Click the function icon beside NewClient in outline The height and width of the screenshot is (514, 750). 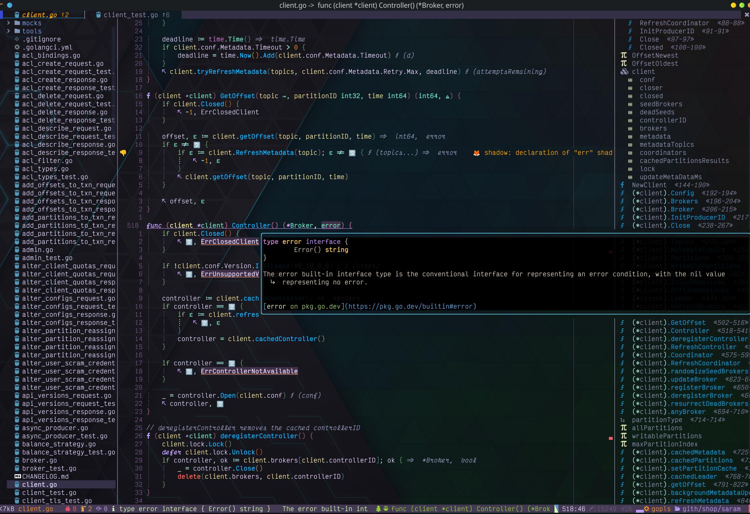point(622,185)
